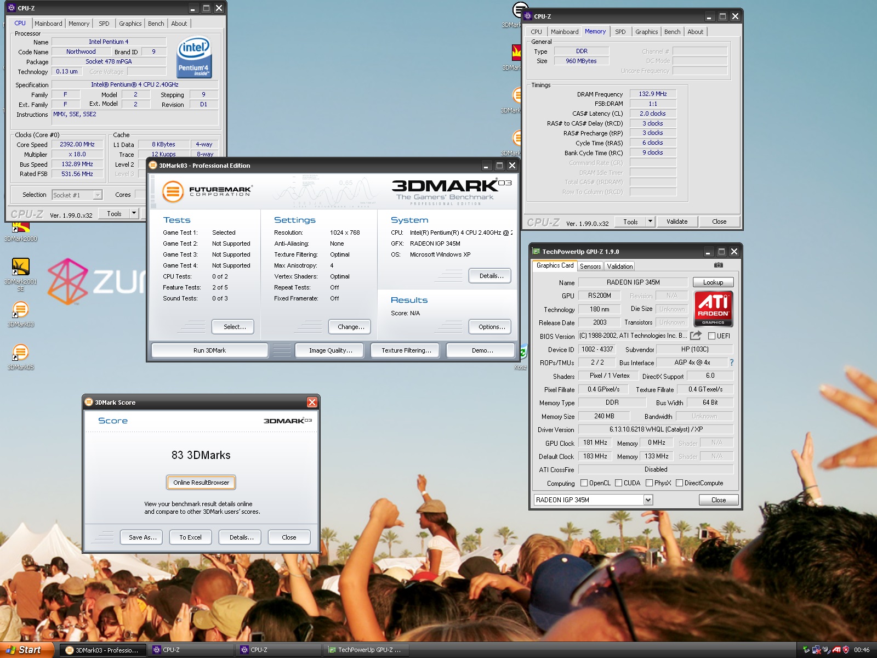Click the Bus Interface question mark icon

(731, 362)
